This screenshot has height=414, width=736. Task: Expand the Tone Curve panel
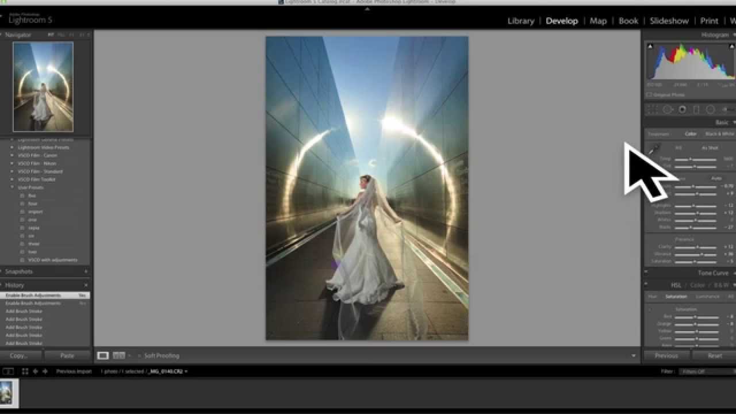(712, 273)
